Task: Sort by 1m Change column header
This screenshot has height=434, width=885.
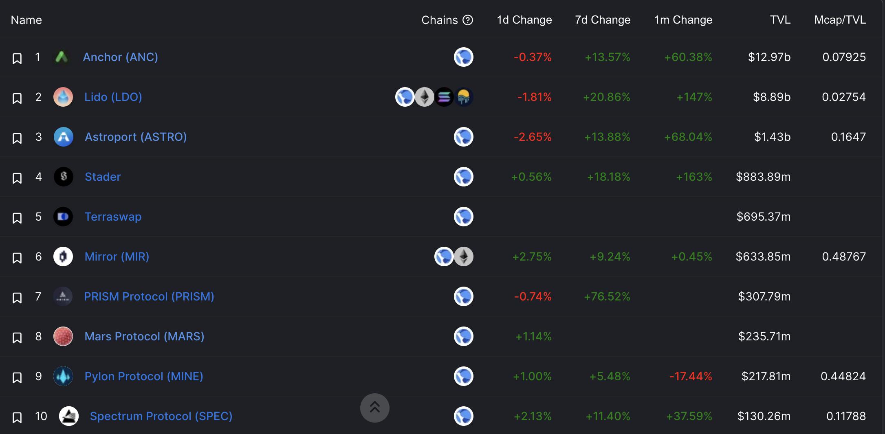Action: coord(683,20)
